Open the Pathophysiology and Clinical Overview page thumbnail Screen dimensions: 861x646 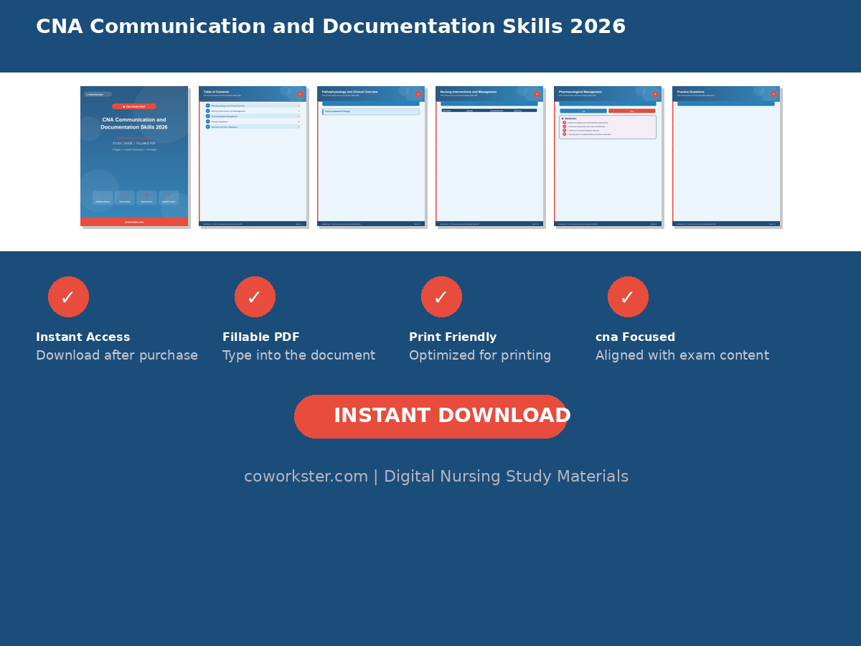click(371, 156)
